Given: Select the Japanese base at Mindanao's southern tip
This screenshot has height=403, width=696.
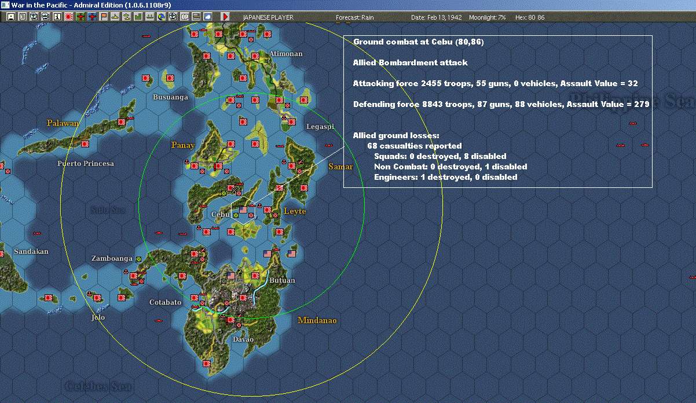Looking at the screenshot, I should 206,363.
